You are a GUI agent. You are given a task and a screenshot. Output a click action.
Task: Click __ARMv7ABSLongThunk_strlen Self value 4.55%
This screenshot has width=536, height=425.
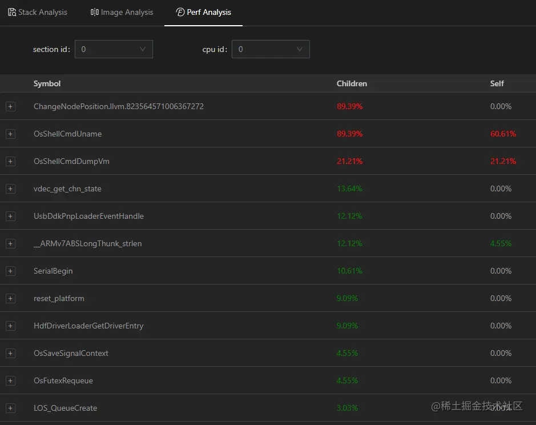click(501, 243)
